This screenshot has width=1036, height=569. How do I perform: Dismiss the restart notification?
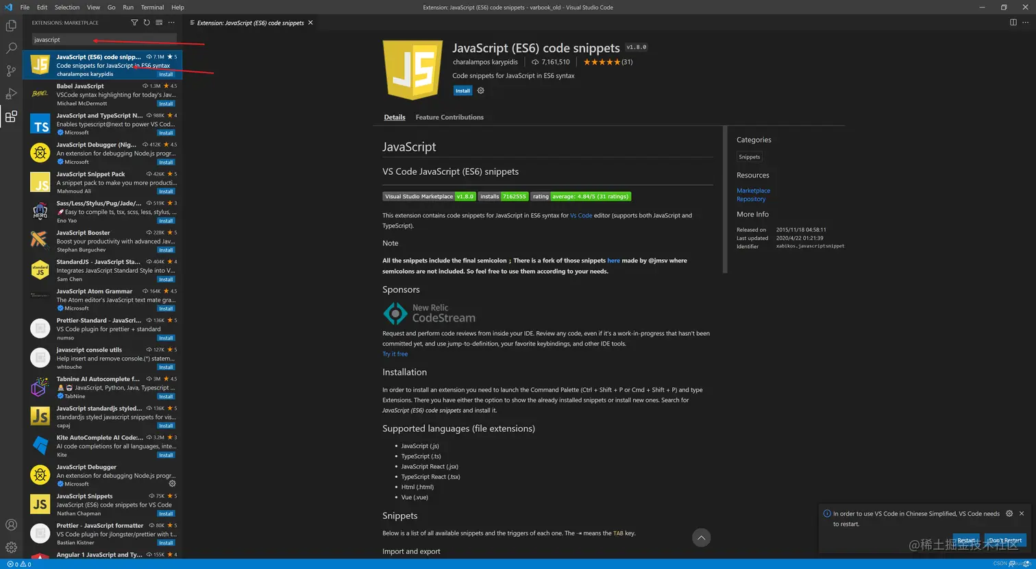coord(1022,513)
